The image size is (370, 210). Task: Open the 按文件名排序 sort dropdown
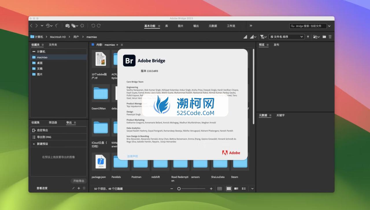click(x=286, y=37)
